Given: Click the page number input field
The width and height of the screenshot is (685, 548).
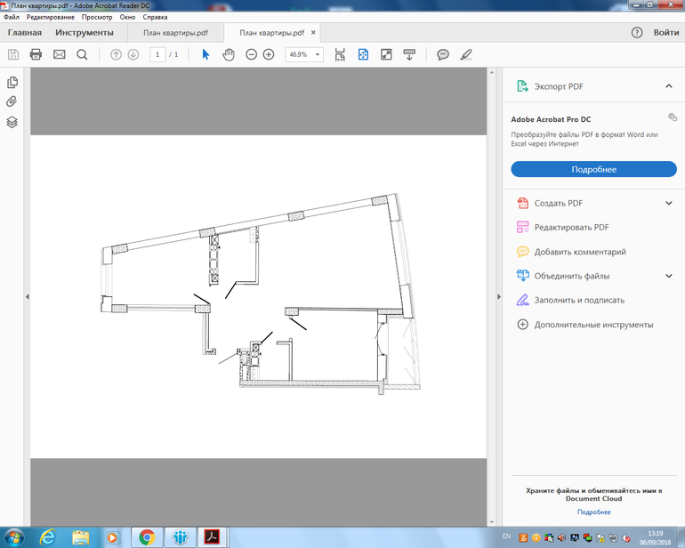Looking at the screenshot, I should click(x=158, y=54).
